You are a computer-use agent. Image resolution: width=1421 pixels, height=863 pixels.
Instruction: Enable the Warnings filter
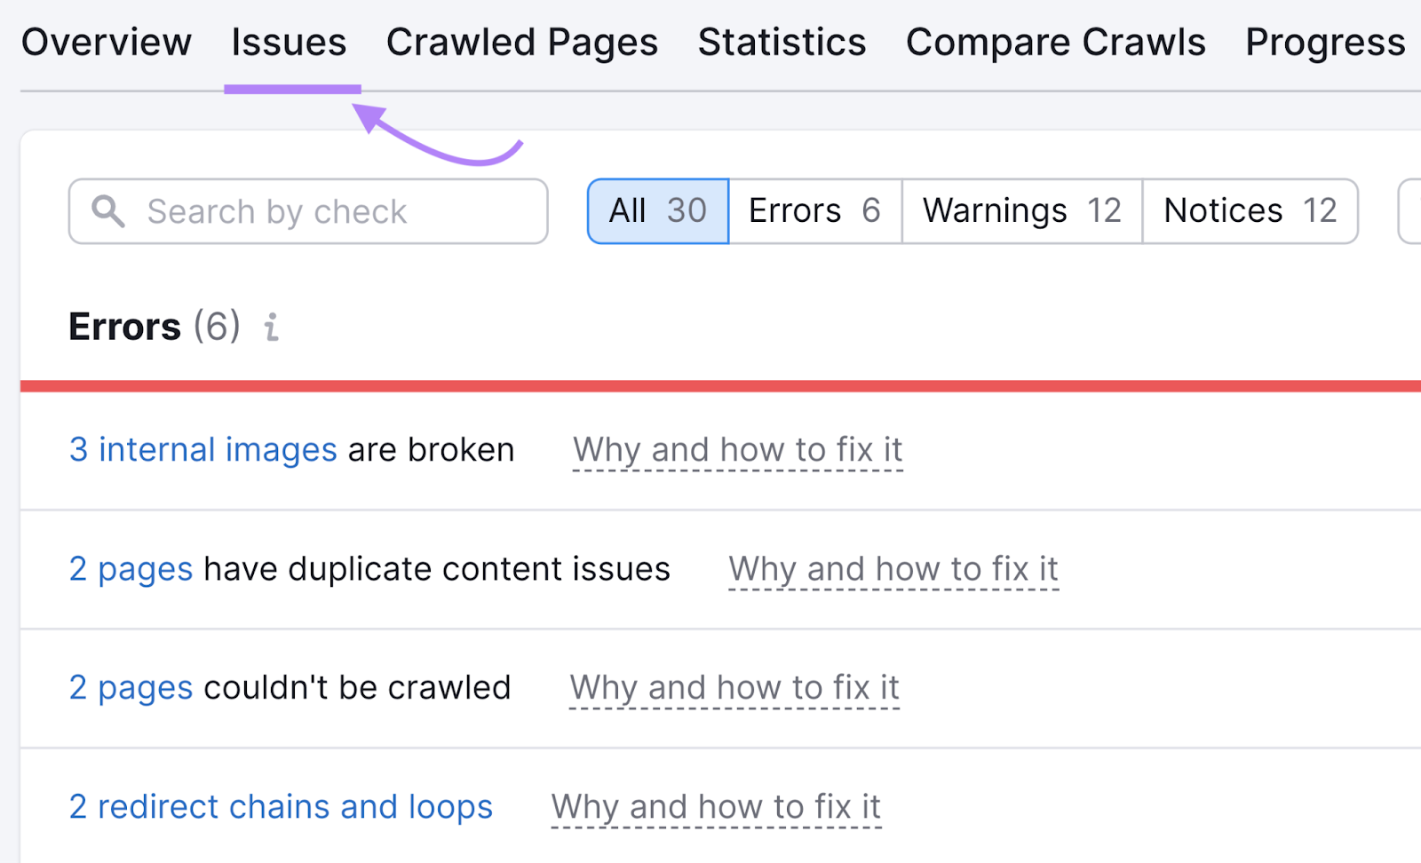1019,210
